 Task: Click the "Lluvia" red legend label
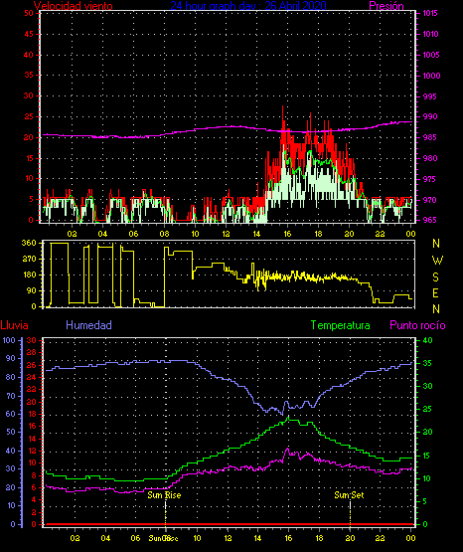[x=14, y=325]
